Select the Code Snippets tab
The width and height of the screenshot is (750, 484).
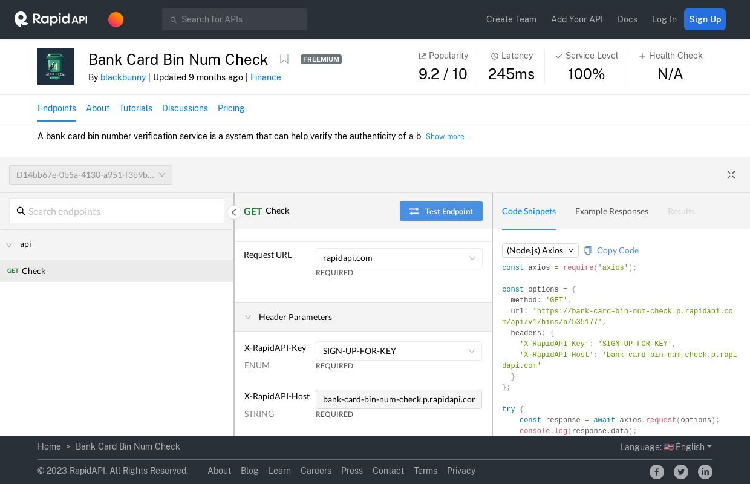[x=529, y=211]
